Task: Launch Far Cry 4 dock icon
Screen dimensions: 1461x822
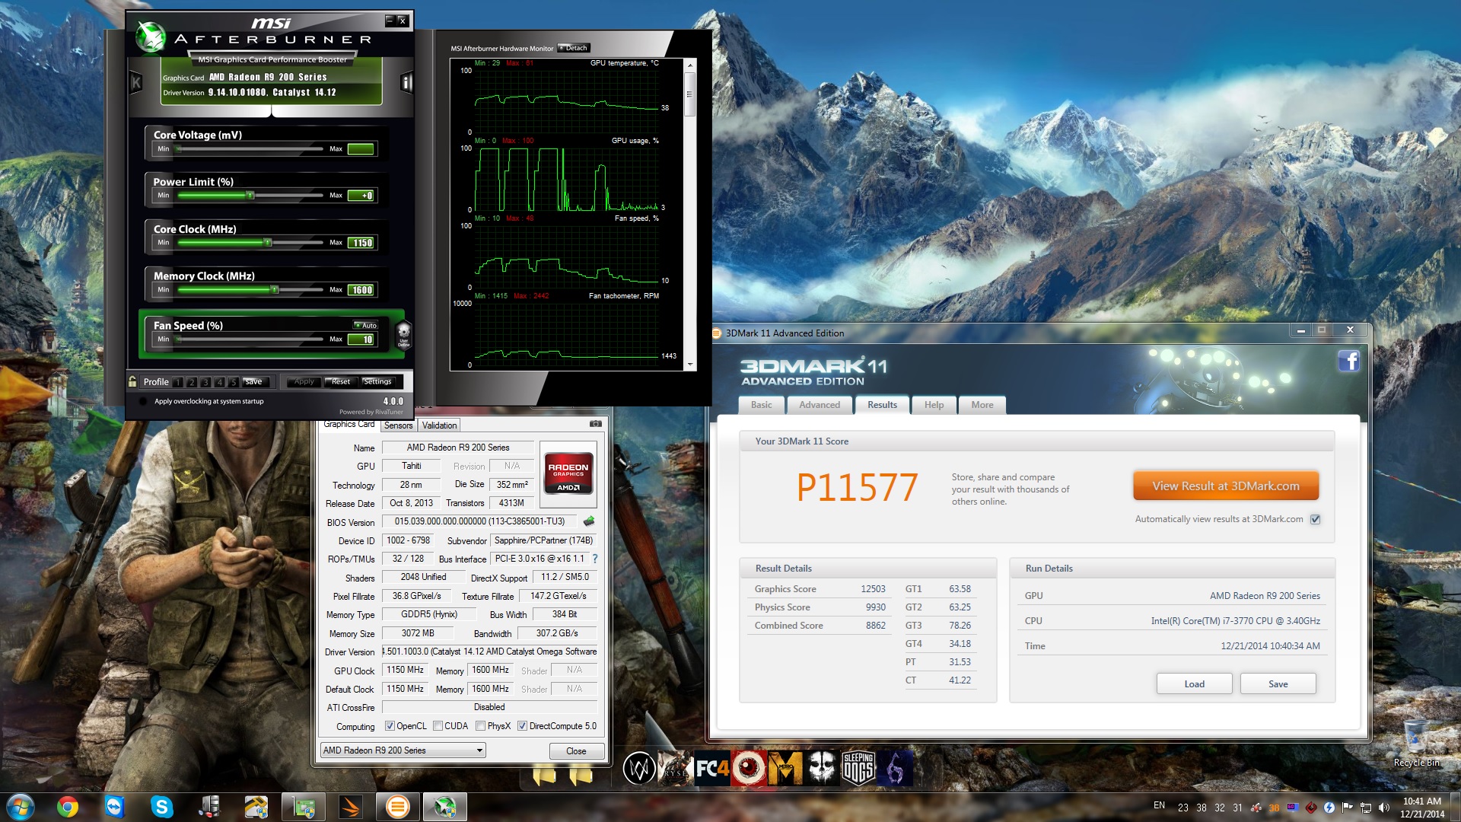Action: point(711,769)
